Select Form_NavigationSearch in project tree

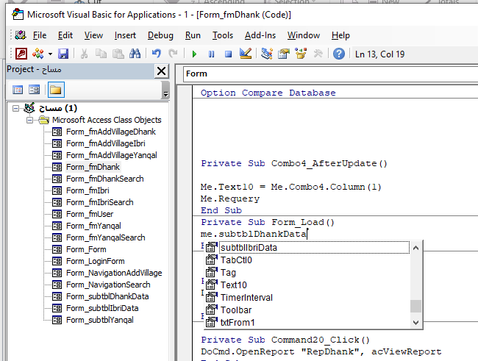tap(108, 285)
